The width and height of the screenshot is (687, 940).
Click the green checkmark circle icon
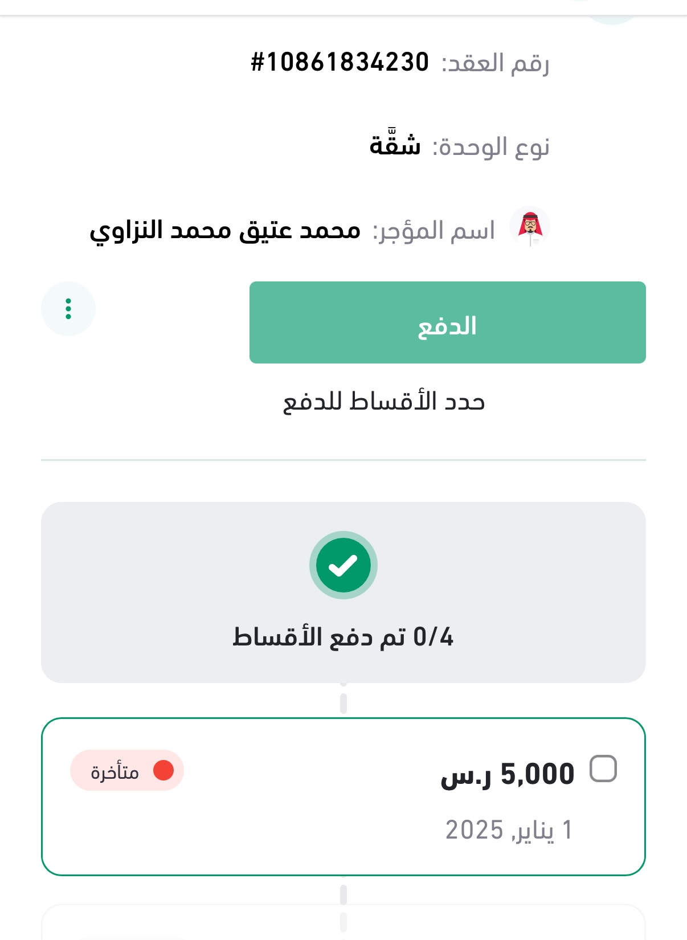tap(343, 565)
